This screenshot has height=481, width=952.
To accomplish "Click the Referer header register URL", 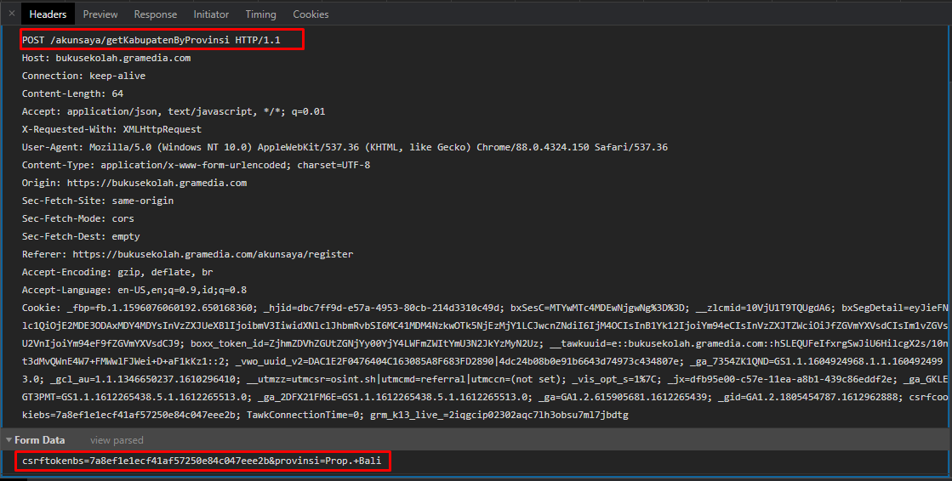I will point(213,254).
